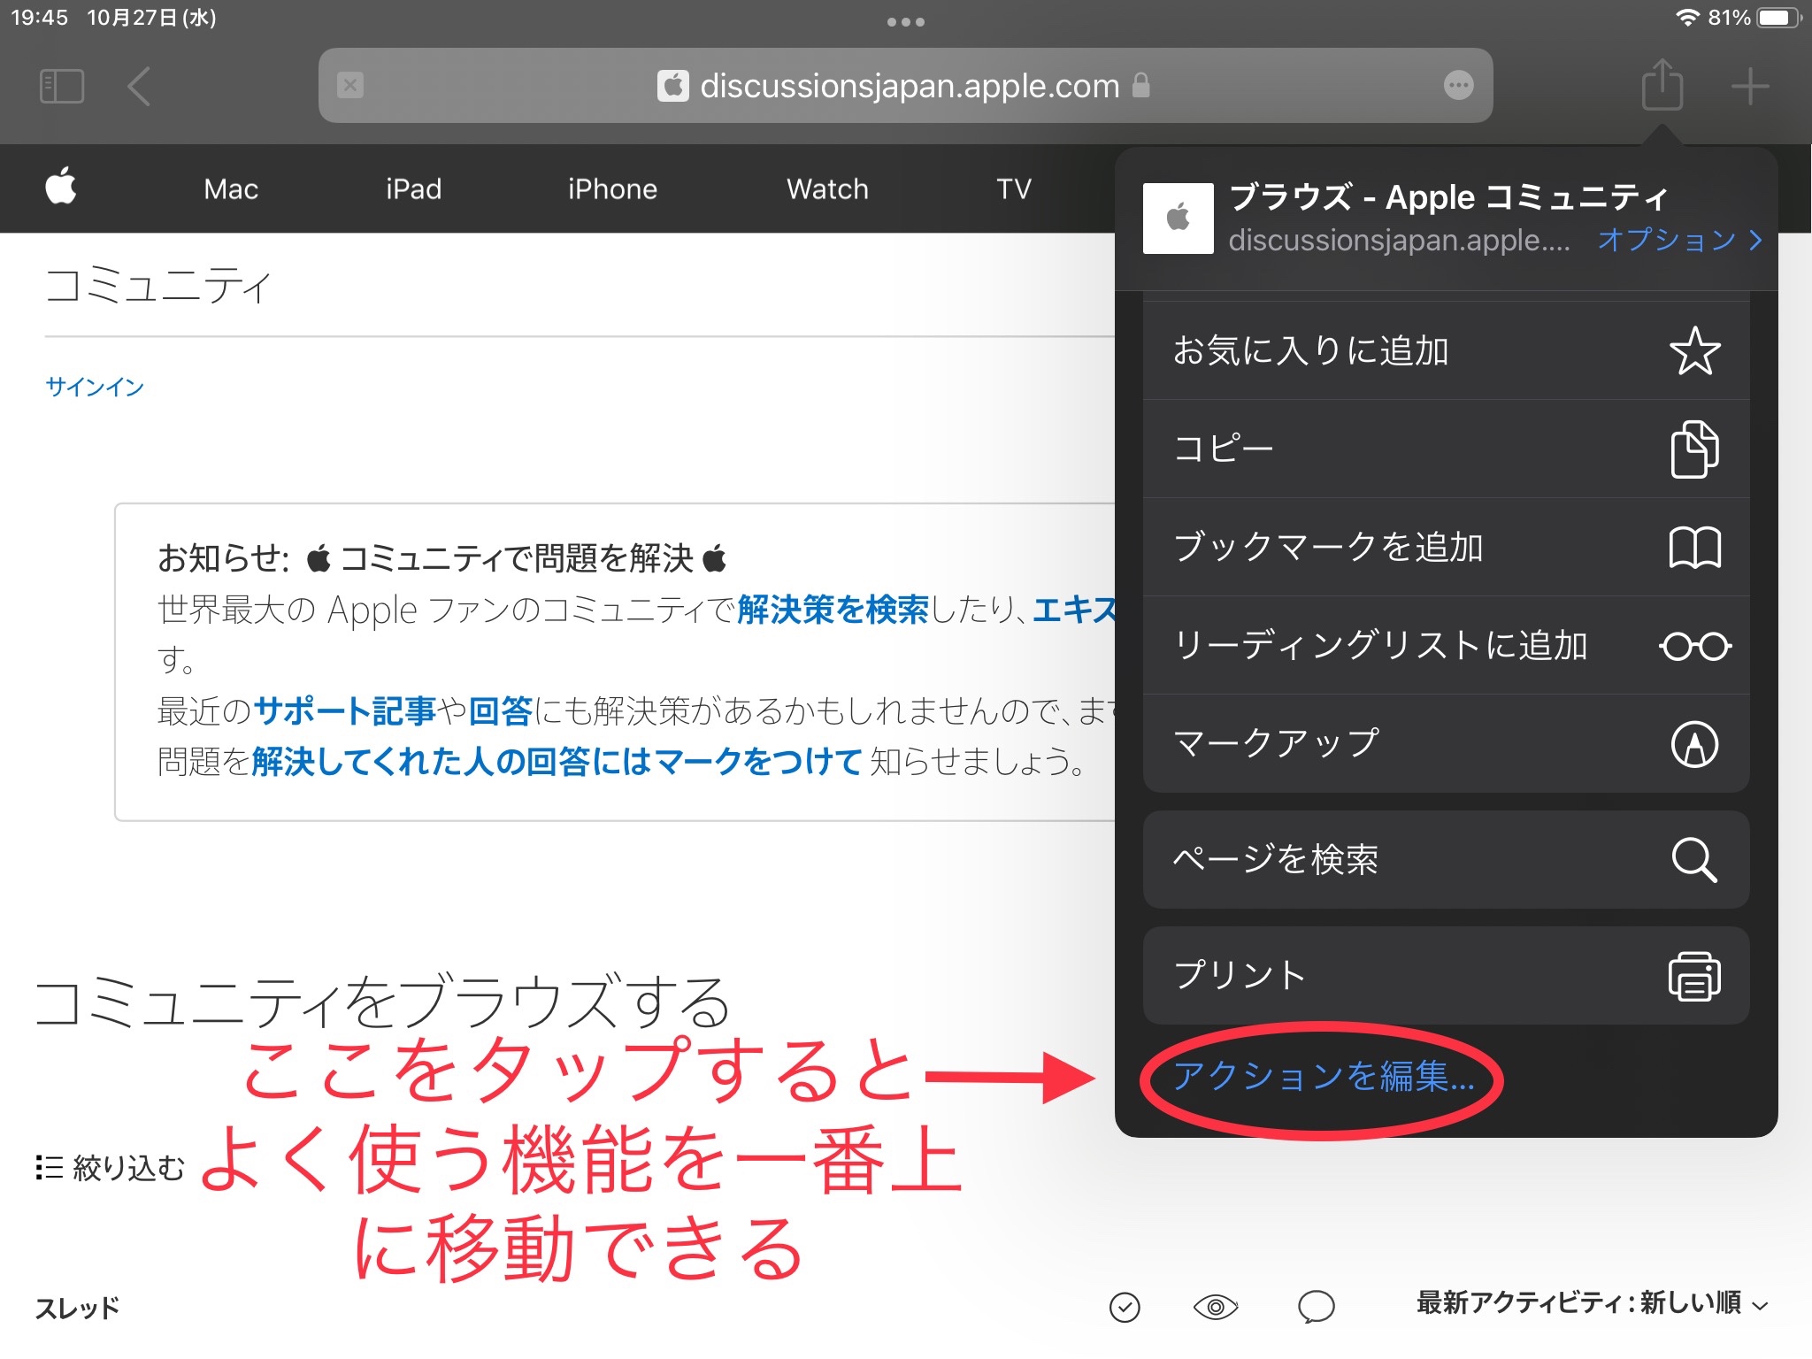Viewport: 1812px width, 1359px height.
Task: Tap ブックマークを追加 book icon row
Action: click(x=1446, y=548)
